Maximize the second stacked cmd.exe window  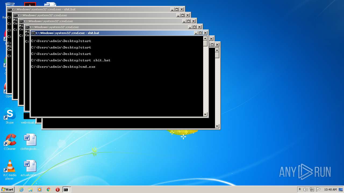click(x=183, y=15)
